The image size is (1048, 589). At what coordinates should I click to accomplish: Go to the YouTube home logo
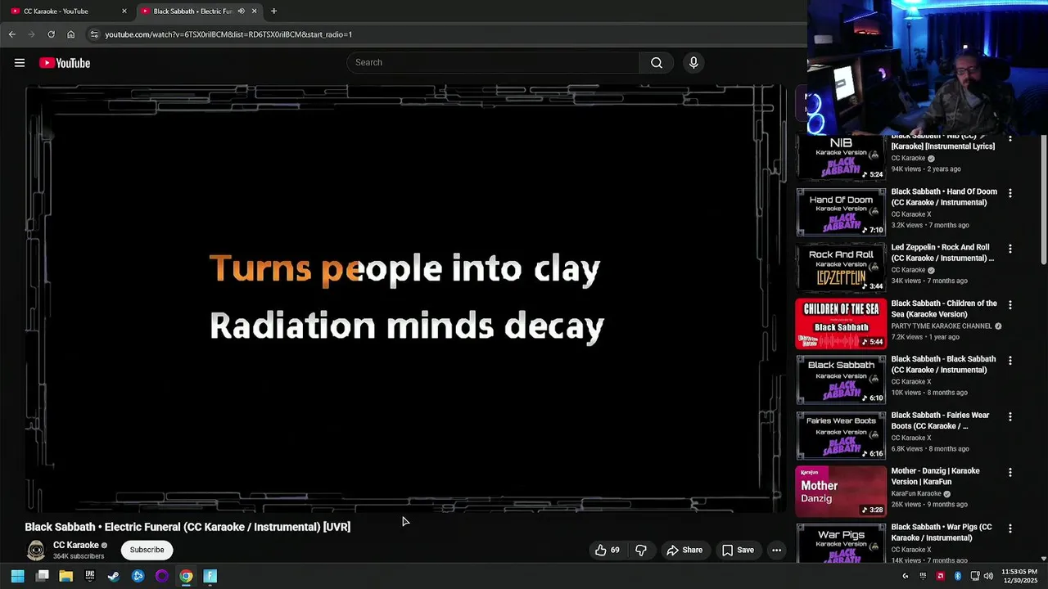pos(65,63)
